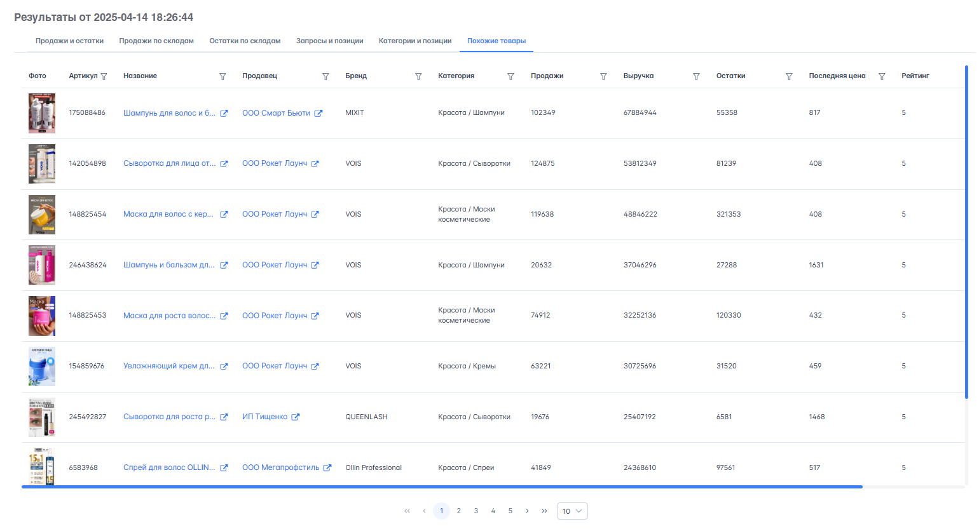Screen dimensions: 979x531
Task: Open the Запросы и позиции tab
Action: click(329, 41)
